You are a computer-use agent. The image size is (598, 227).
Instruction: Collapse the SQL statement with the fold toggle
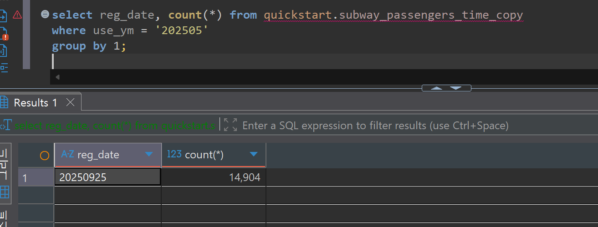click(45, 15)
